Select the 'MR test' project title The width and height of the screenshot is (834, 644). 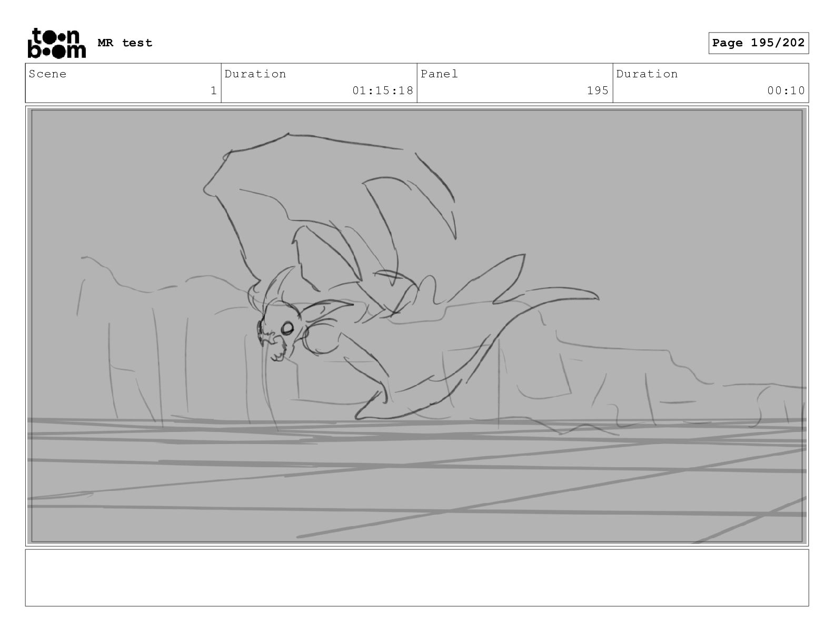(x=125, y=43)
